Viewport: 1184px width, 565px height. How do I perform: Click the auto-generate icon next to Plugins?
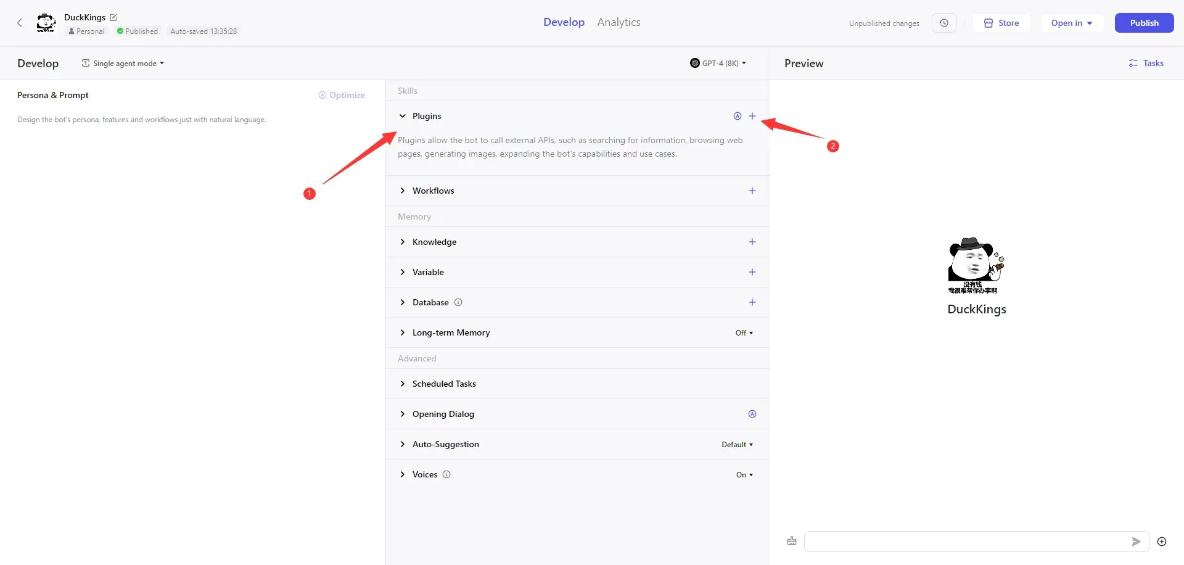pos(738,116)
